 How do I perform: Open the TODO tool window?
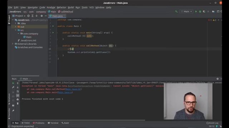point(26,123)
